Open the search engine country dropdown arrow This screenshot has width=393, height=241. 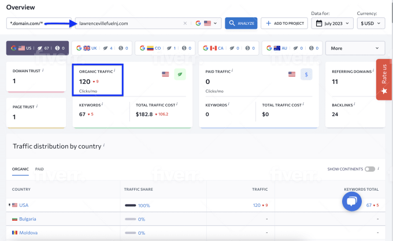[x=216, y=23]
